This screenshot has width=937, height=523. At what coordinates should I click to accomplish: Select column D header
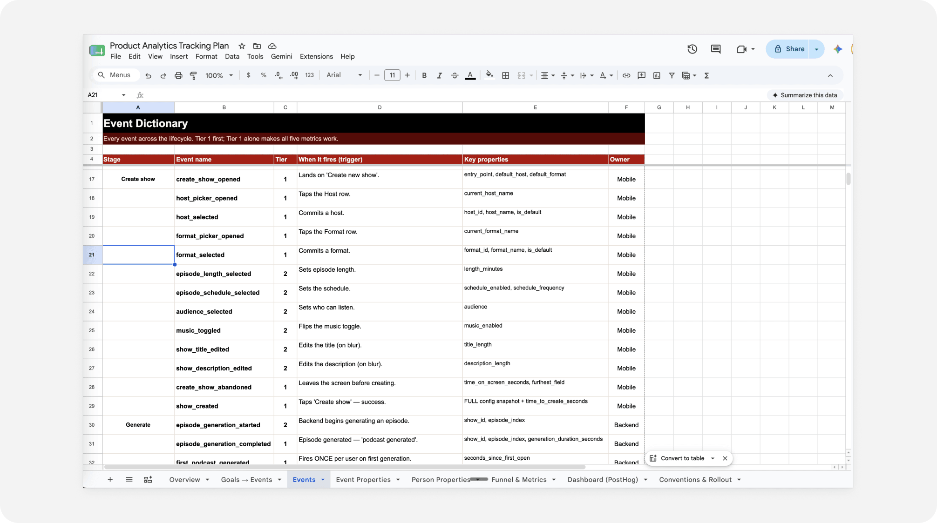coord(380,107)
